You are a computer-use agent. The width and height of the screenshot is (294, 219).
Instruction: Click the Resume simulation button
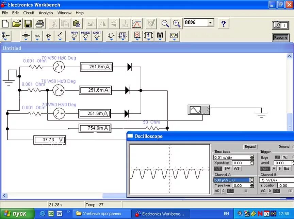tap(280, 37)
